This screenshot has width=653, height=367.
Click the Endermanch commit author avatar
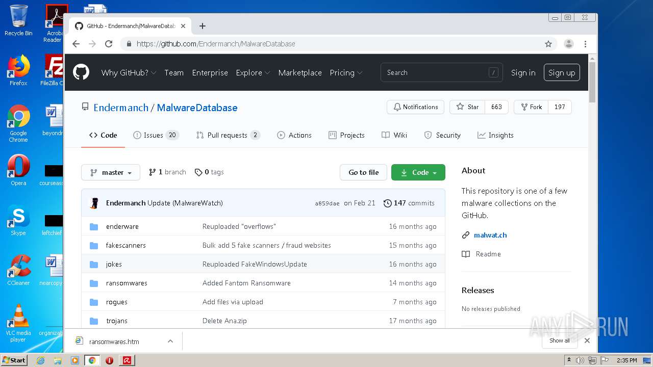pyautogui.click(x=94, y=203)
